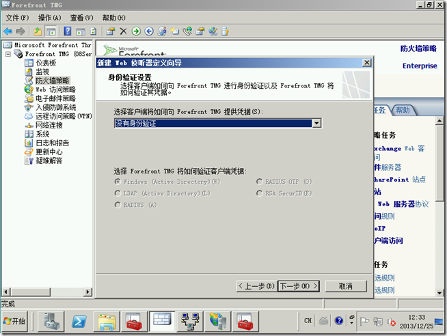
Task: Open the network computers taskbar icon
Action: [190, 321]
